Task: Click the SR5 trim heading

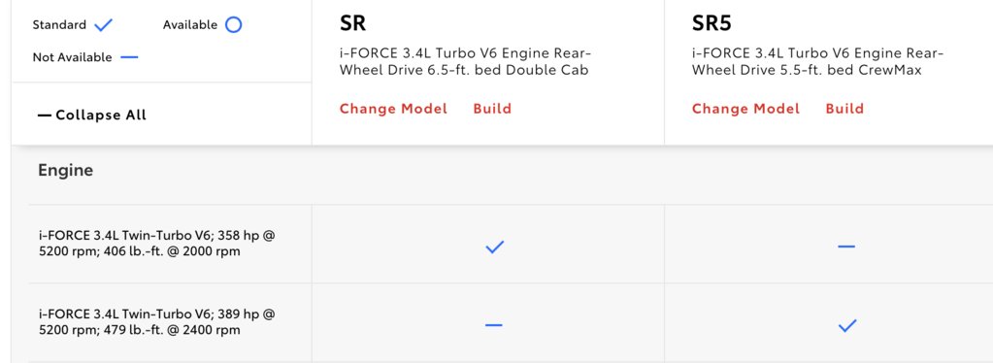Action: click(x=712, y=23)
